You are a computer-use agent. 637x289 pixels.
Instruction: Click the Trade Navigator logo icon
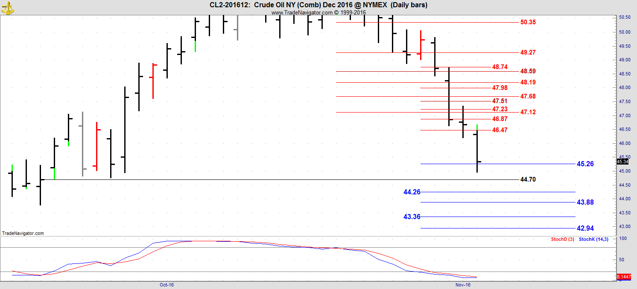click(x=8, y=7)
